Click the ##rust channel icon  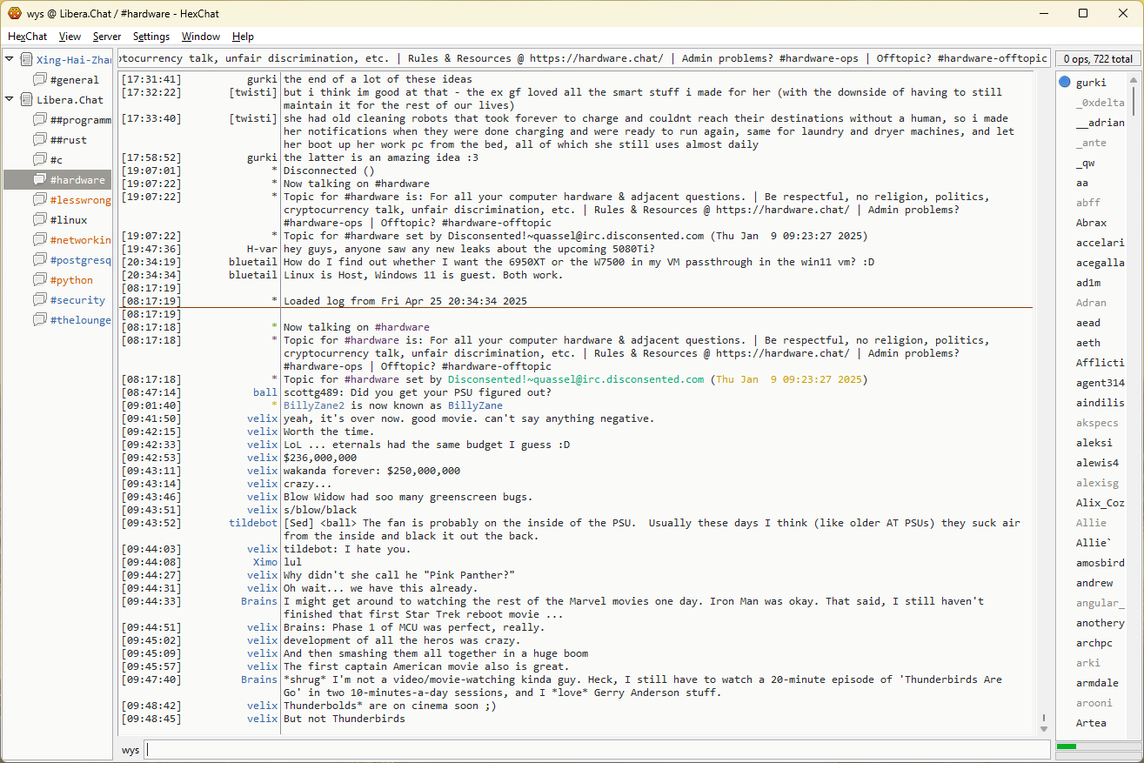pyautogui.click(x=40, y=140)
